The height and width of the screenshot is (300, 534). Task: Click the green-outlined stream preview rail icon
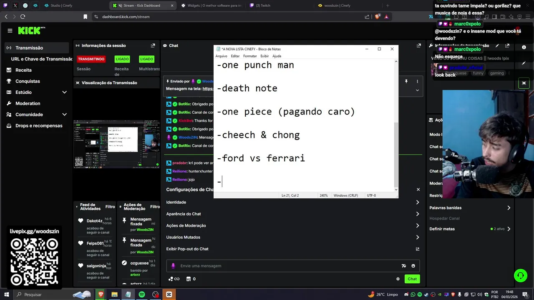[524, 83]
